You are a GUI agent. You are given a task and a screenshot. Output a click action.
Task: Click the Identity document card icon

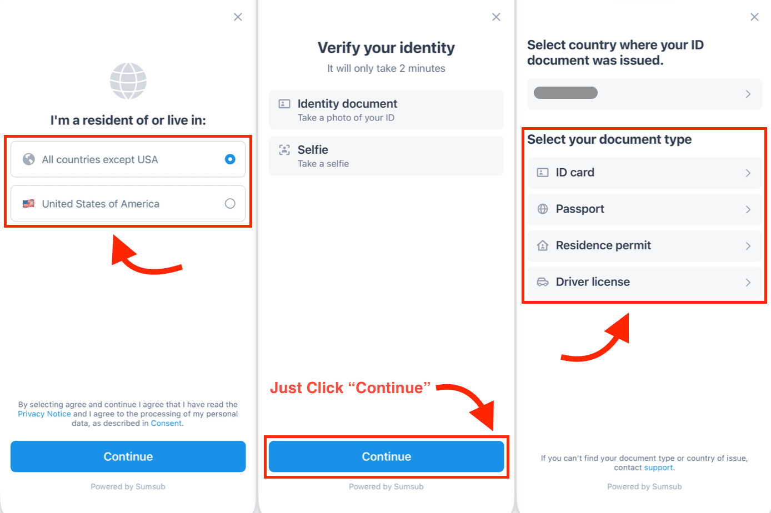tap(284, 104)
